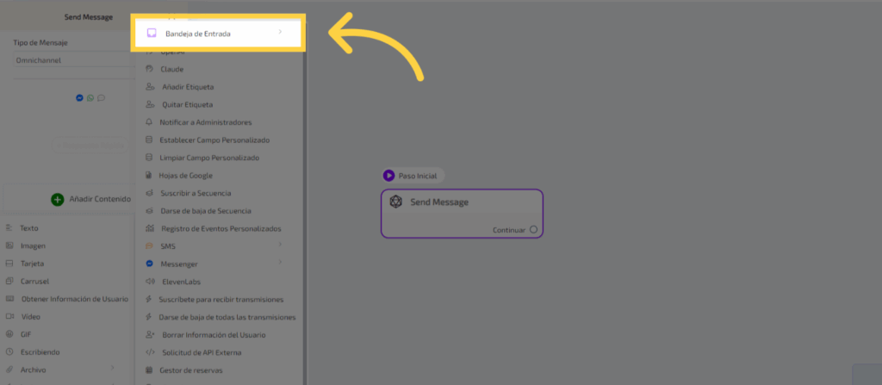Expand the Bandeja de Entrada submenu arrow
This screenshot has width=882, height=385.
click(280, 34)
